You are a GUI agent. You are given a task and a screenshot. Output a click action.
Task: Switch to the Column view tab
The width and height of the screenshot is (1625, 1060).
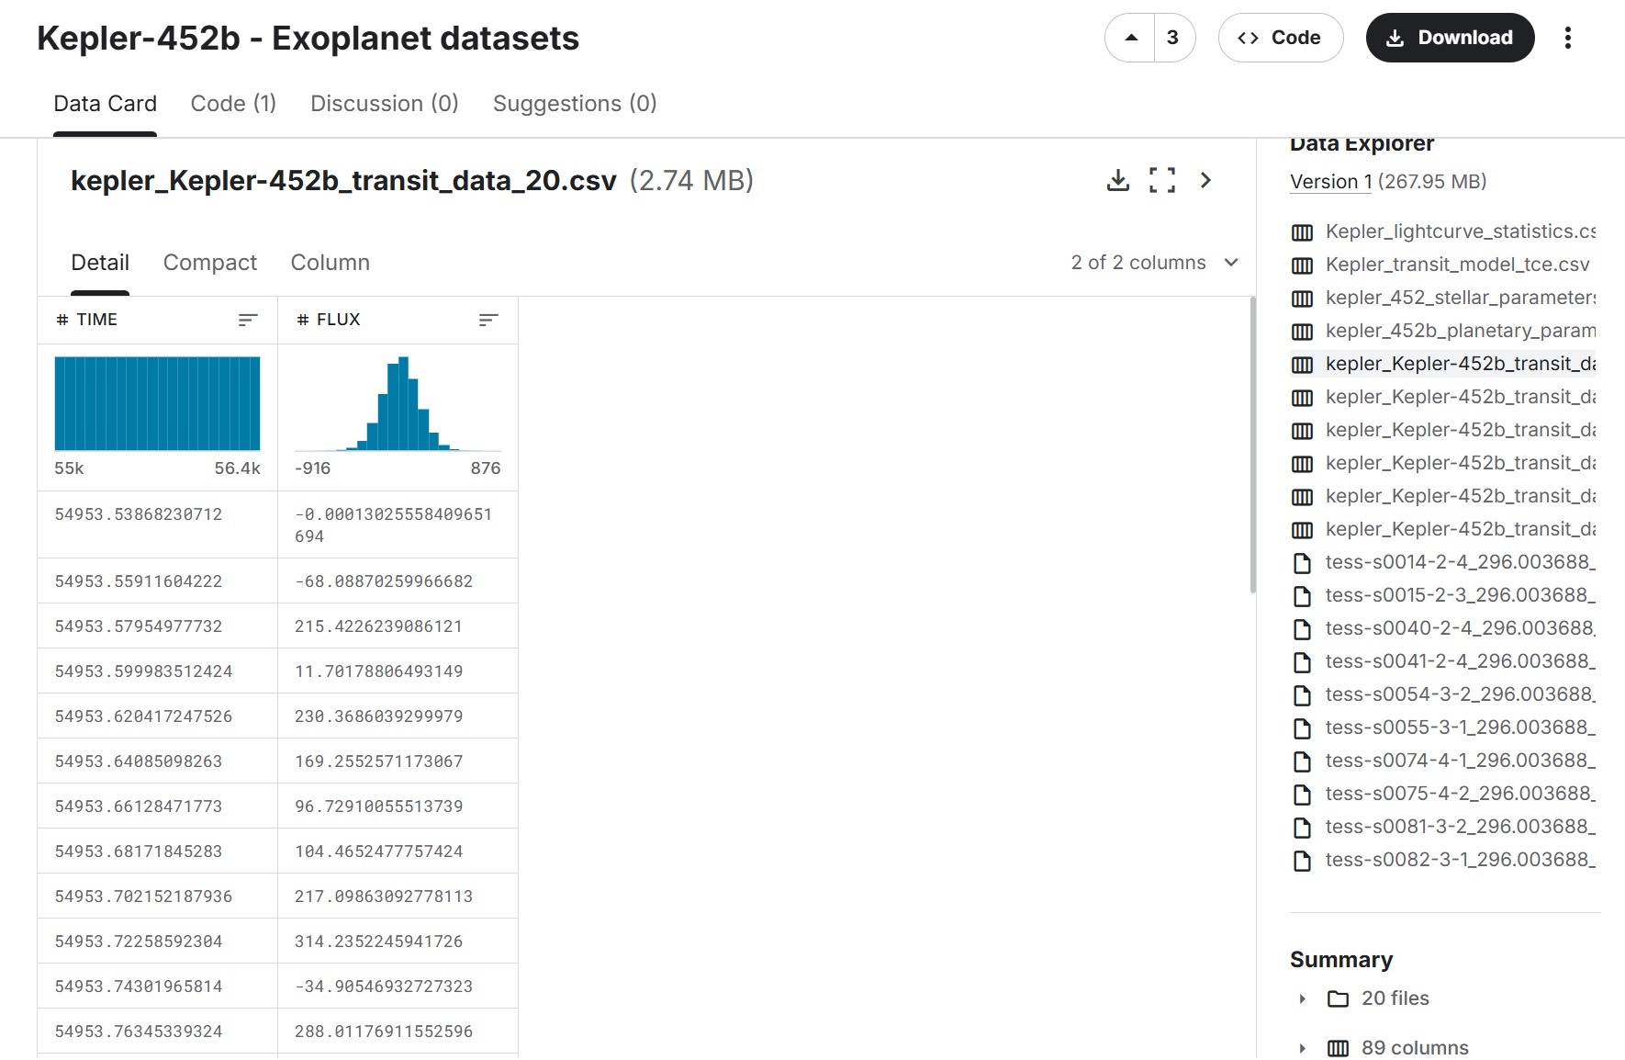tap(330, 263)
